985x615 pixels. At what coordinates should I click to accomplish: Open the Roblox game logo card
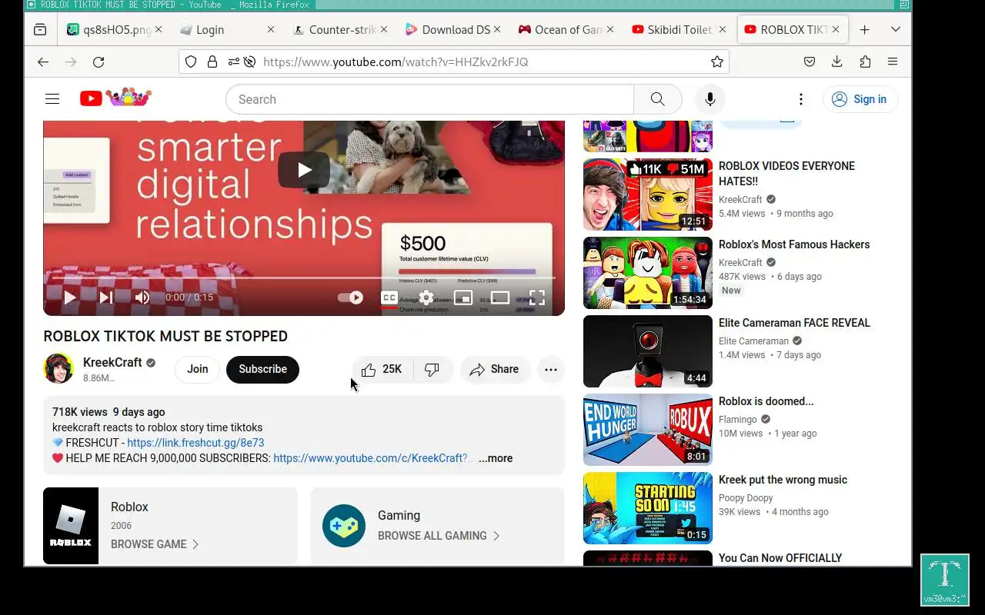pyautogui.click(x=71, y=526)
